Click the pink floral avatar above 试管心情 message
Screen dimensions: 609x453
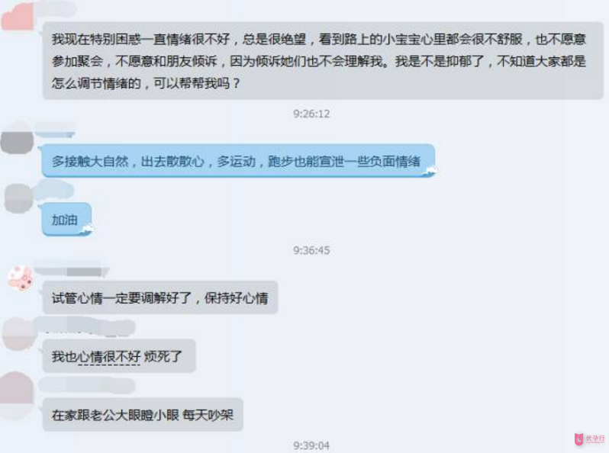point(21,278)
